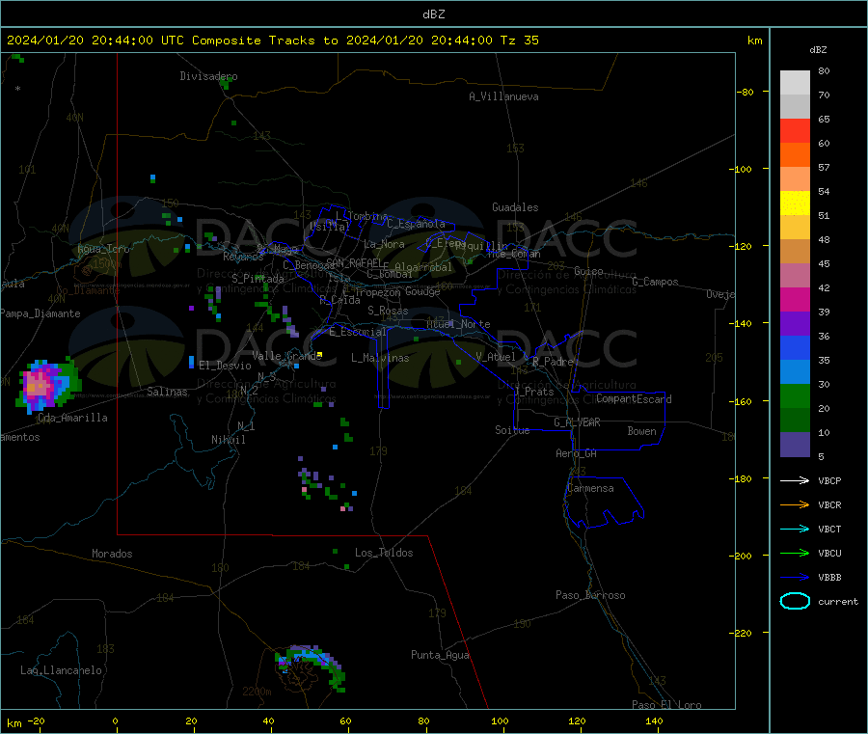Image resolution: width=868 pixels, height=734 pixels.
Task: Click the 'Cda_Amarilla' map label
Action: 72,418
